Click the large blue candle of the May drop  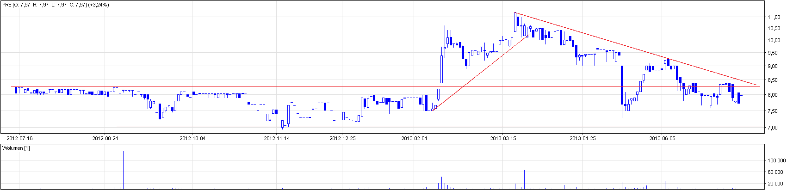tap(622, 85)
